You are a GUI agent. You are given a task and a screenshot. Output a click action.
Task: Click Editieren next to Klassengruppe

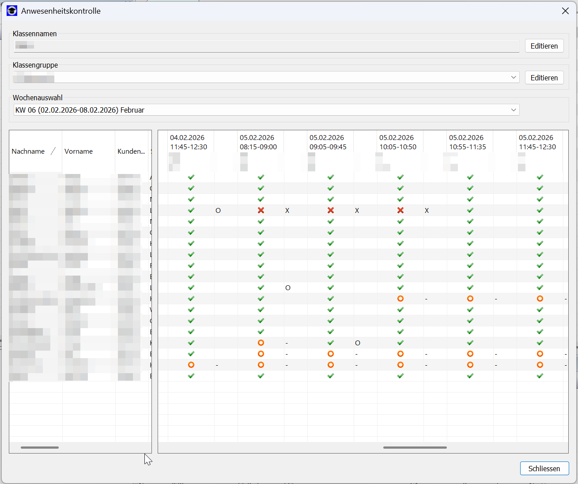544,78
